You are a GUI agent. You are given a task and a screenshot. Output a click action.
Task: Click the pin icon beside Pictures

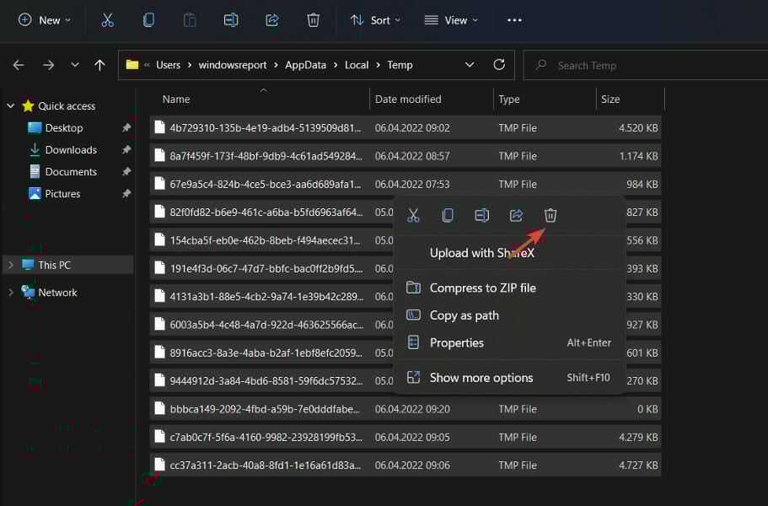[126, 193]
